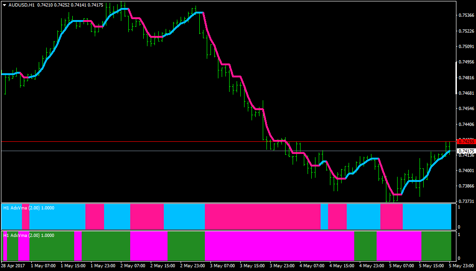Click the AUDUSD,H1 symbol title text
Screen dimensions: 476x271
(21, 5)
